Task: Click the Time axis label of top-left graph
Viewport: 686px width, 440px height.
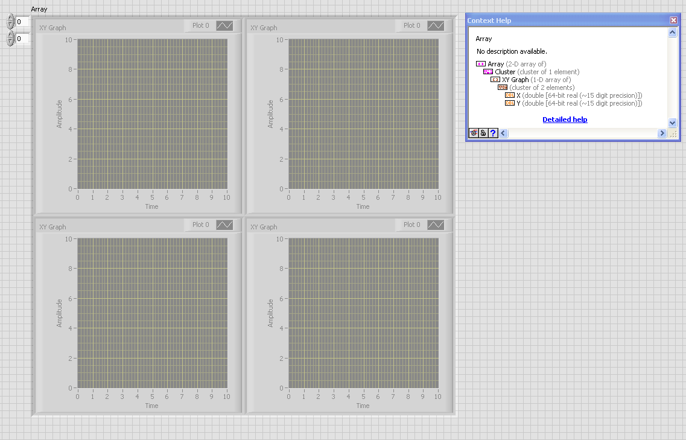Action: click(x=152, y=206)
